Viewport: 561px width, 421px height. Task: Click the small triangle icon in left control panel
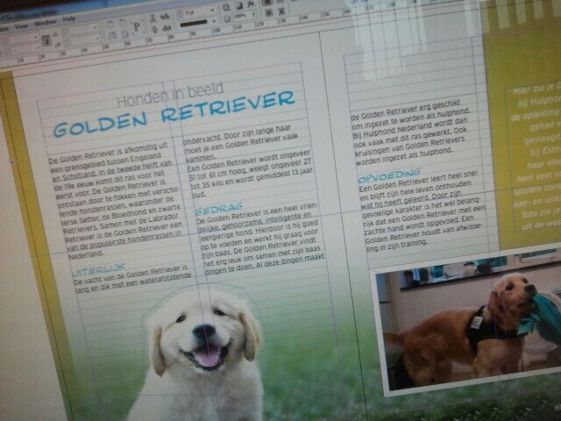(55, 33)
